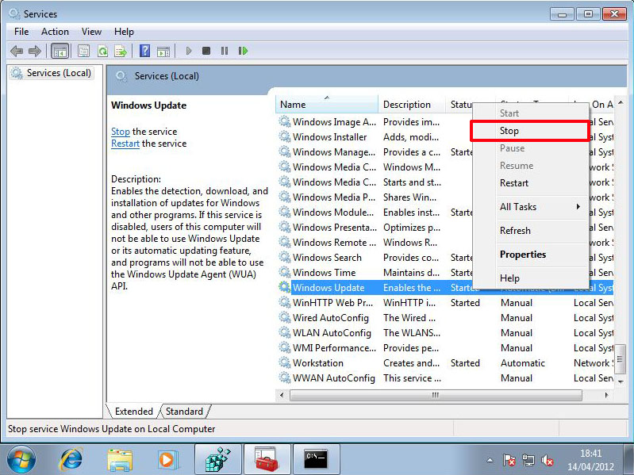Select WMI Performance... service name

[x=334, y=348]
